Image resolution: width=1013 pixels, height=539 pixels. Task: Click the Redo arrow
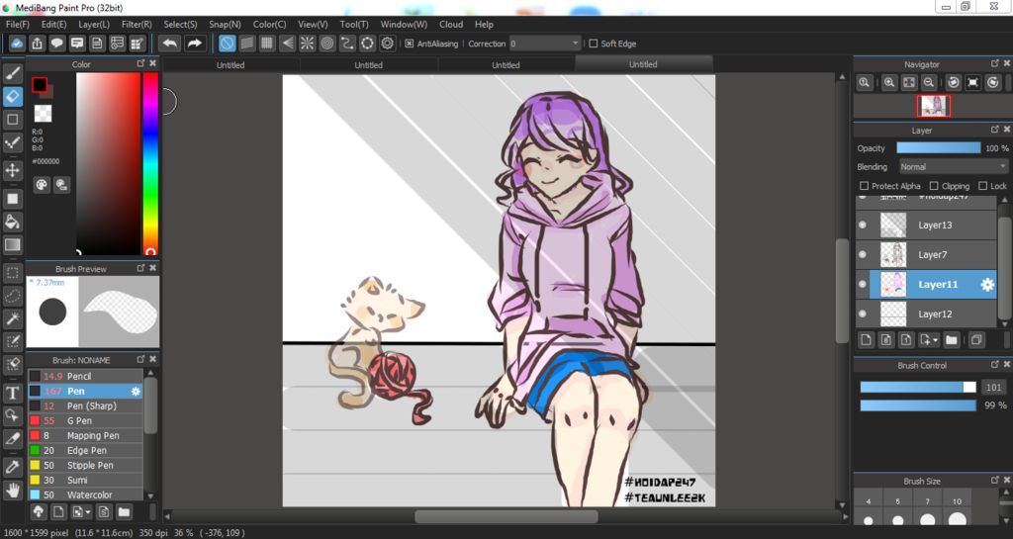[194, 44]
